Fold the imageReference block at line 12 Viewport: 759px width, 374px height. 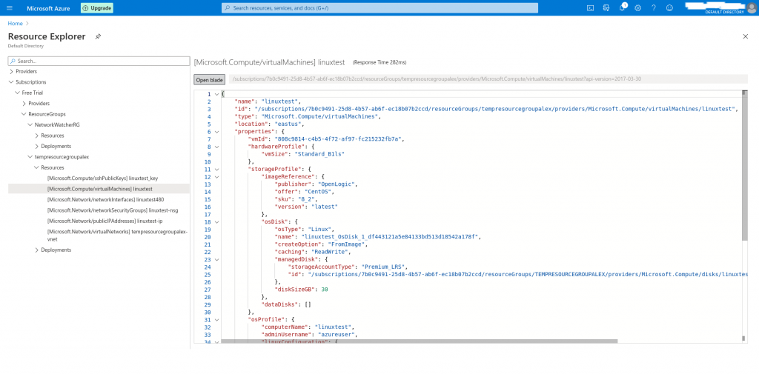pyautogui.click(x=216, y=177)
